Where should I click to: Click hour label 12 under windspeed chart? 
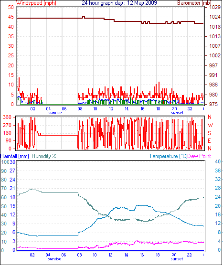(111, 108)
